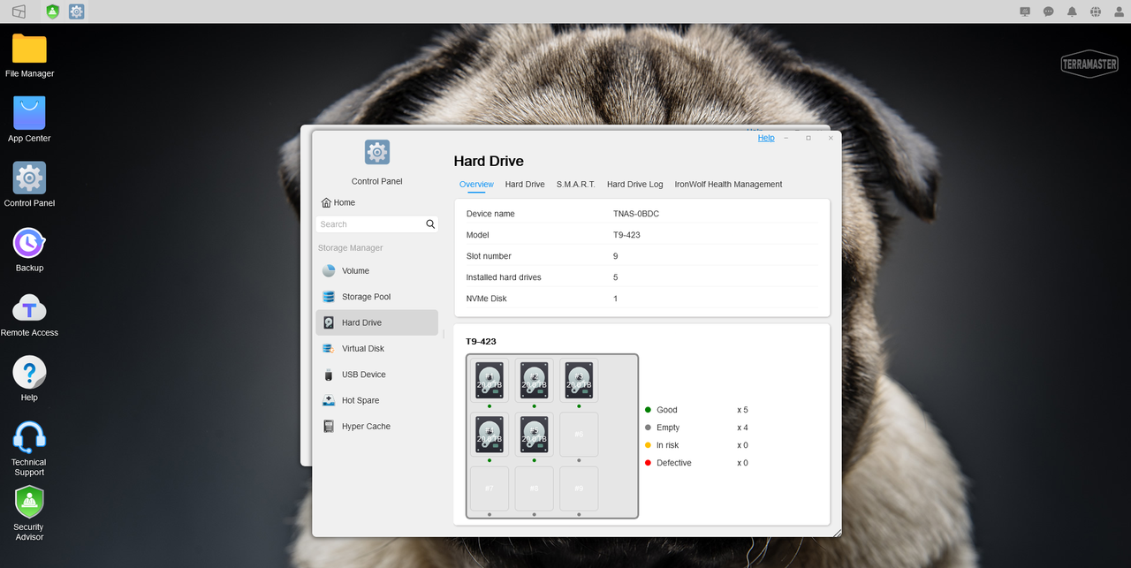This screenshot has height=568, width=1131.
Task: Launch App Center from the desktop
Action: pos(29,120)
